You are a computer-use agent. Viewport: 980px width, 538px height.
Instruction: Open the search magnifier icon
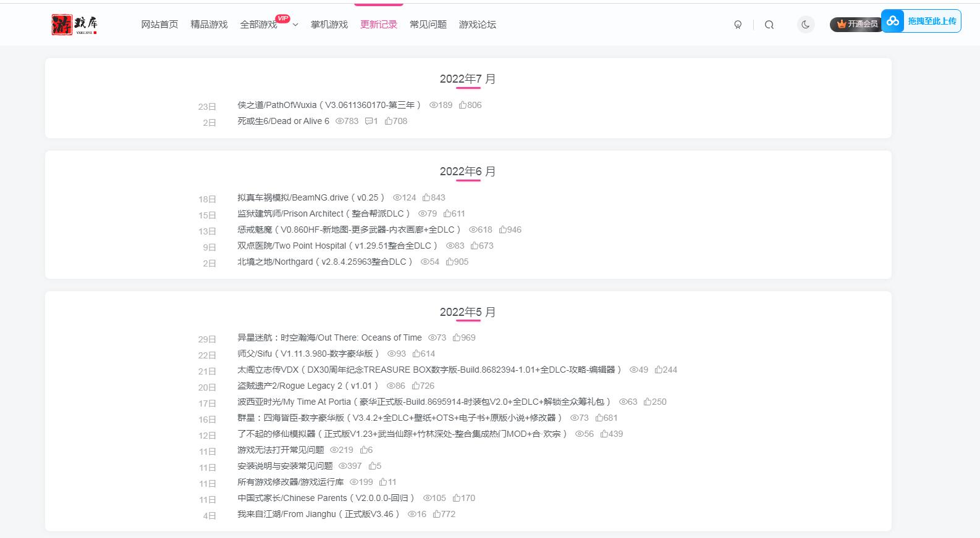[x=769, y=25]
